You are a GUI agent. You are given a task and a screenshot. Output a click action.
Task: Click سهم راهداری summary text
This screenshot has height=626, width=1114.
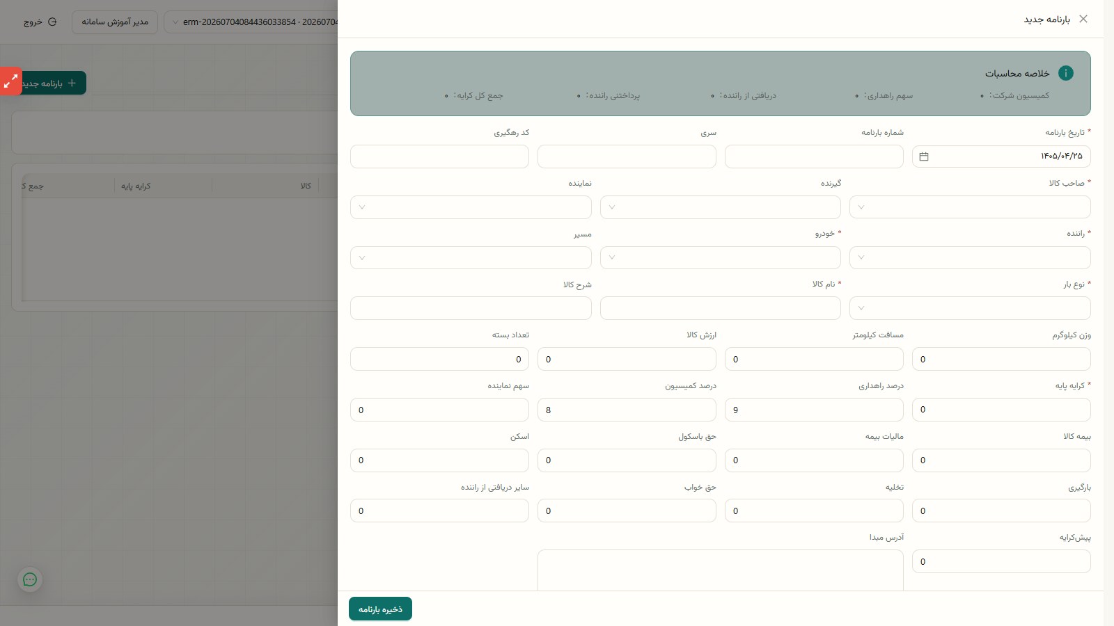point(888,95)
